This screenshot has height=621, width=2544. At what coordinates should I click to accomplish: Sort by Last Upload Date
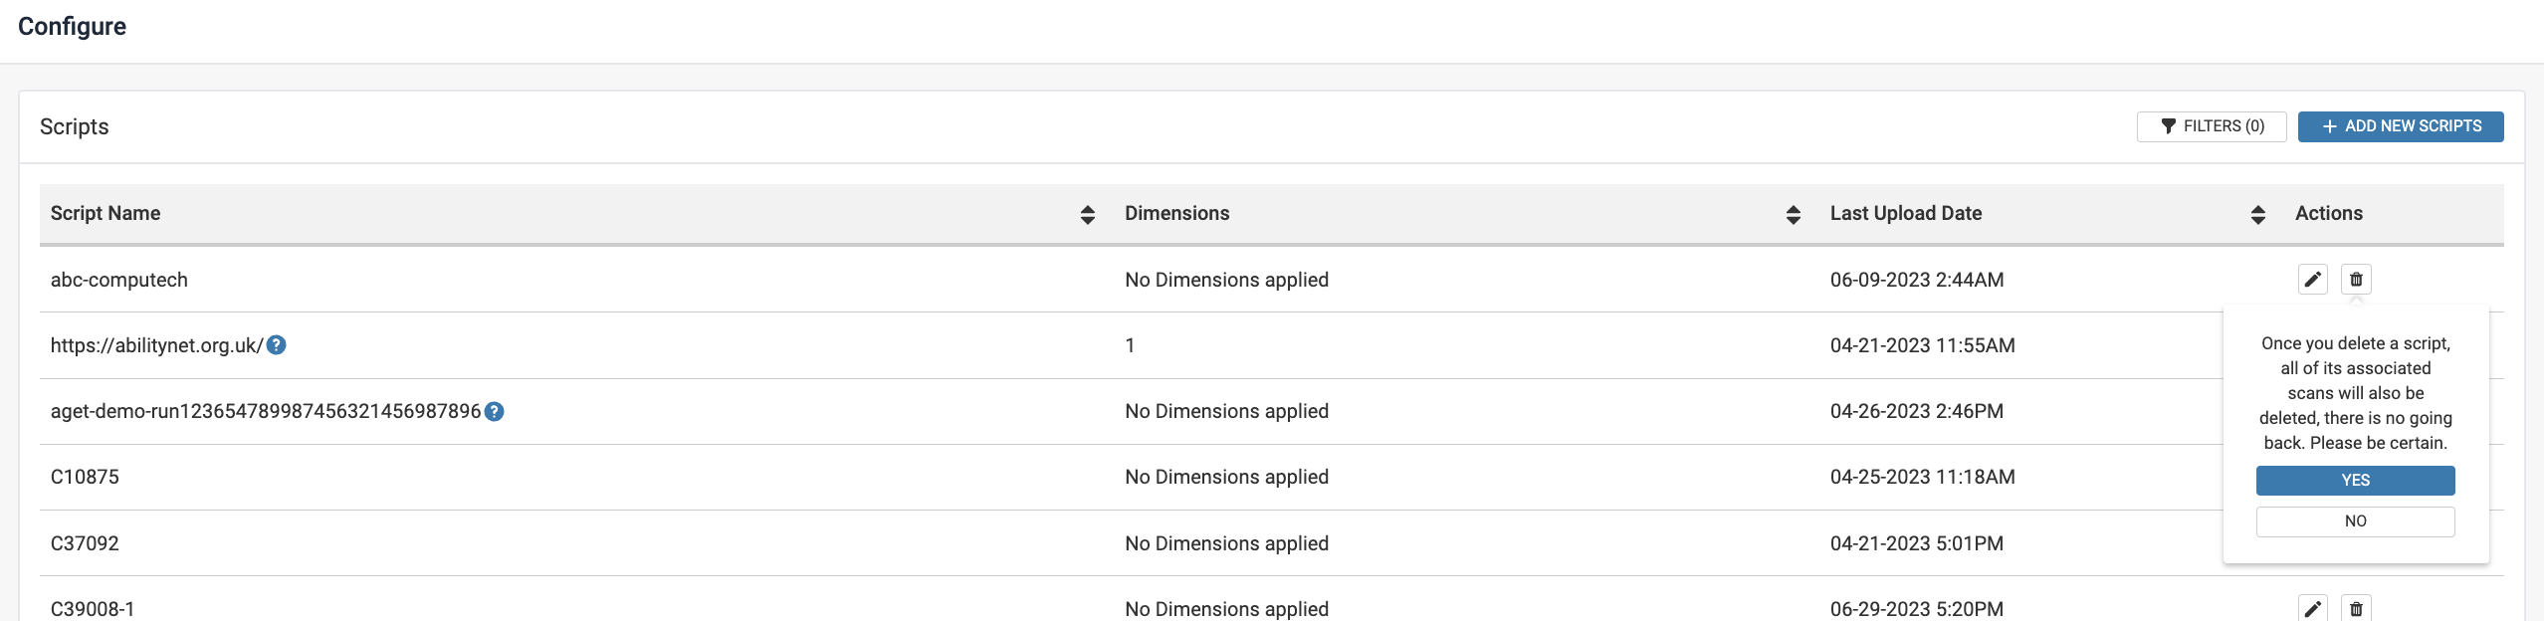(2257, 214)
